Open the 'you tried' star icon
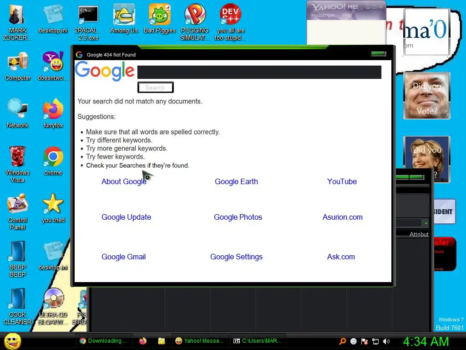The height and width of the screenshot is (350, 466). coord(53,208)
